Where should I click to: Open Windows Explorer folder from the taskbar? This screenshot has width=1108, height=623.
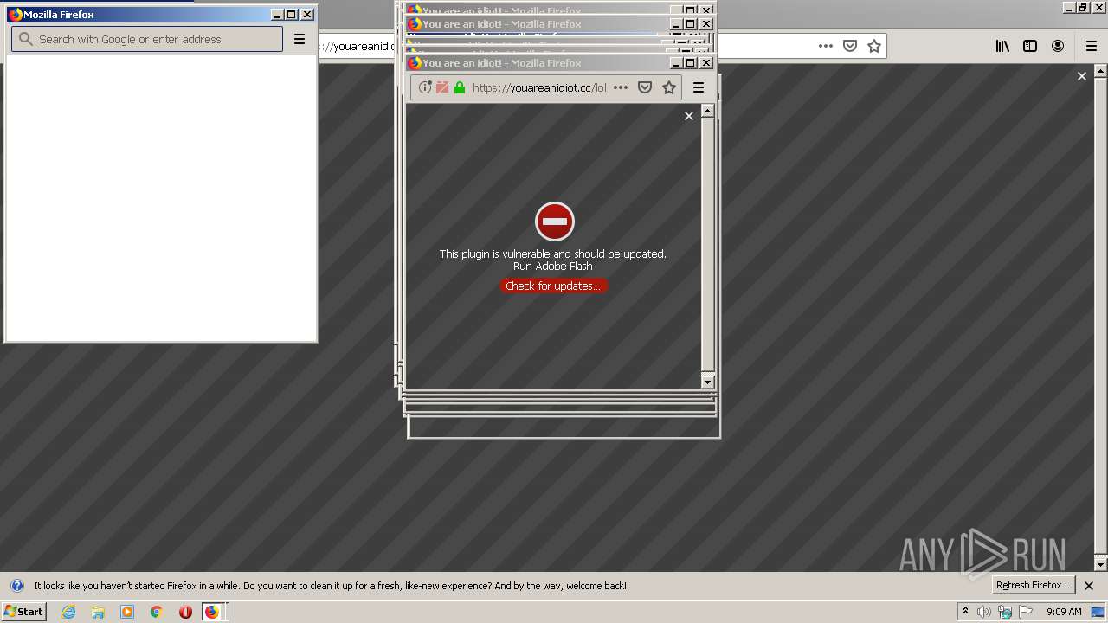[98, 612]
